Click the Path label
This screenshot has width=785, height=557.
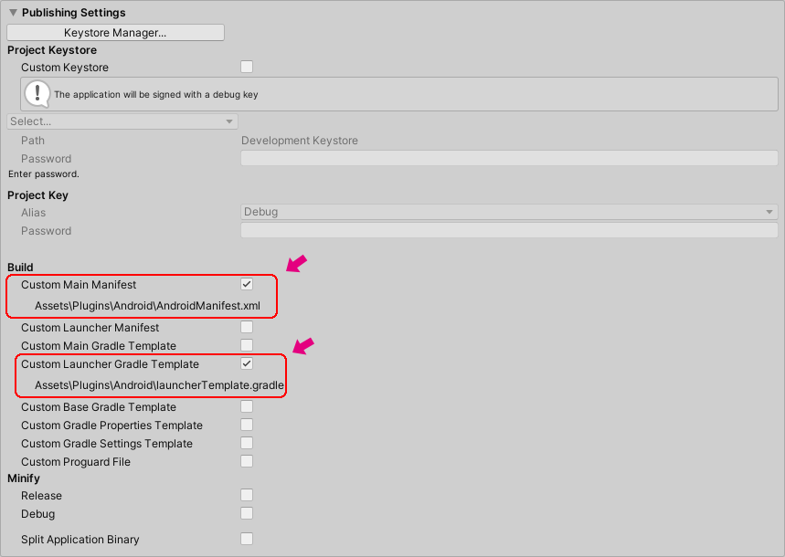click(33, 141)
